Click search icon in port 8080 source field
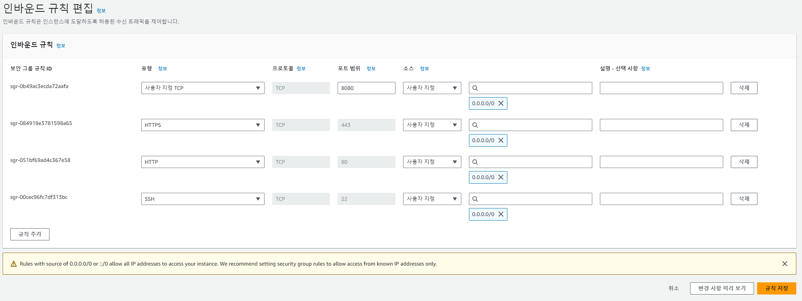Image resolution: width=802 pixels, height=301 pixels. (475, 88)
